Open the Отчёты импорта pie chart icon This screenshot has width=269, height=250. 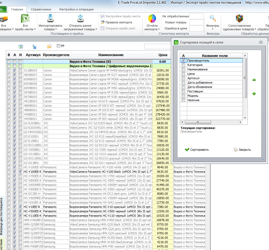point(152,18)
